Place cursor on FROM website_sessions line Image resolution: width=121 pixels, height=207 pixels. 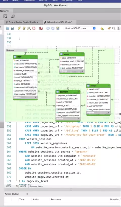click(x=35, y=139)
